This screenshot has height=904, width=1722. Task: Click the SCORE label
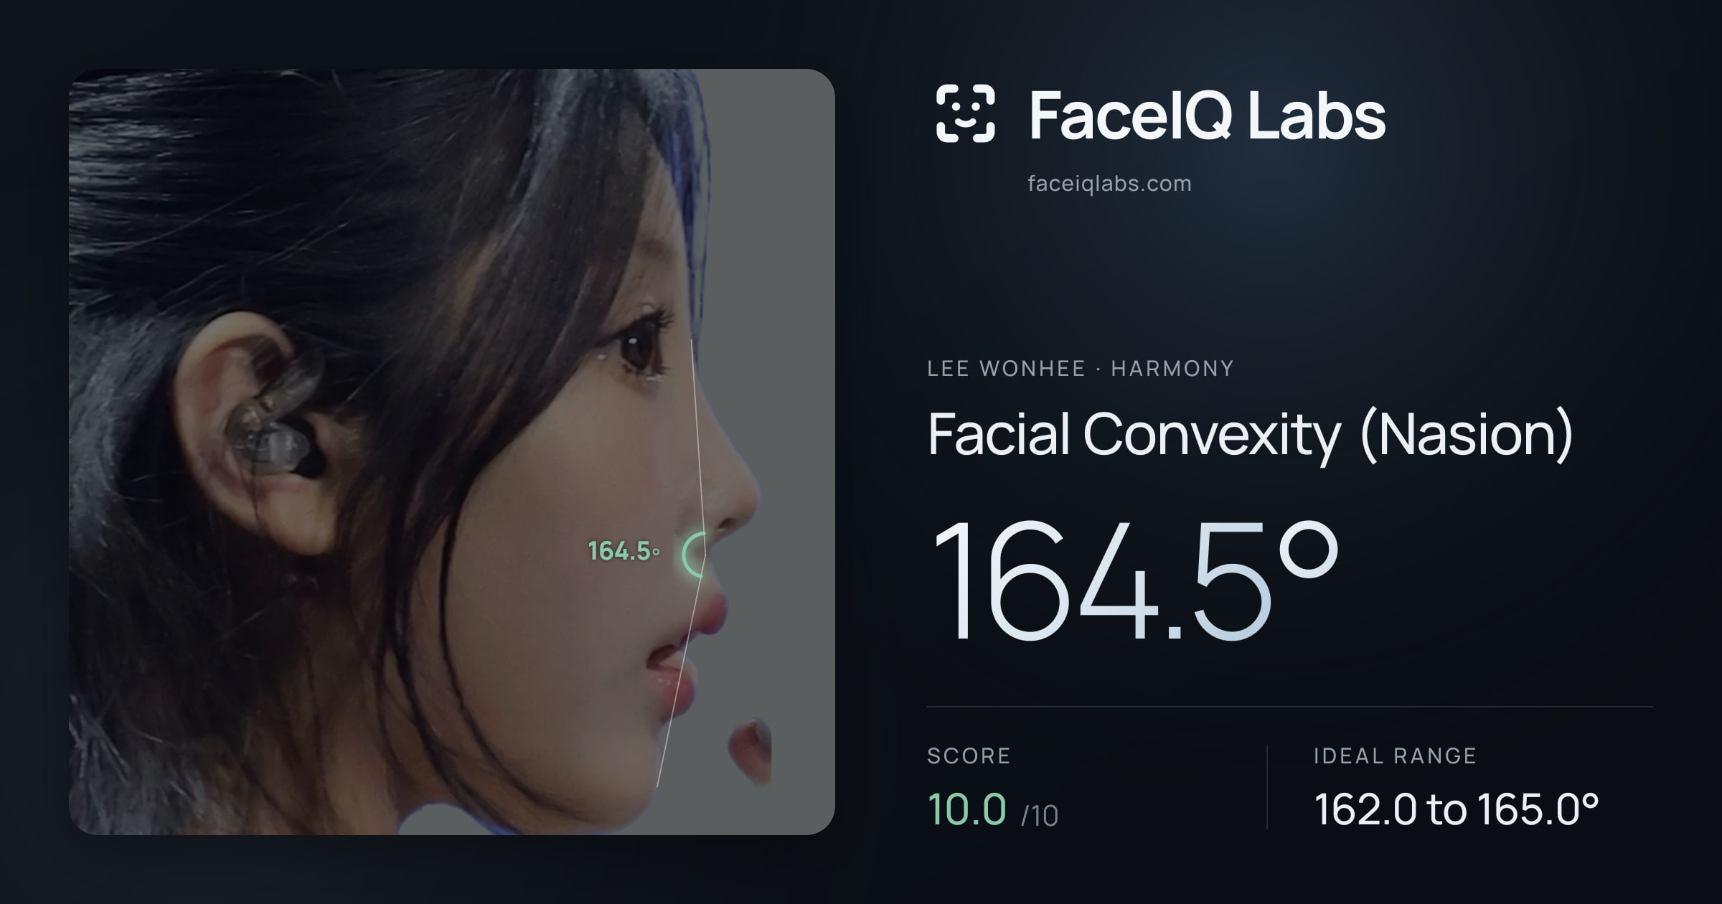tap(969, 756)
